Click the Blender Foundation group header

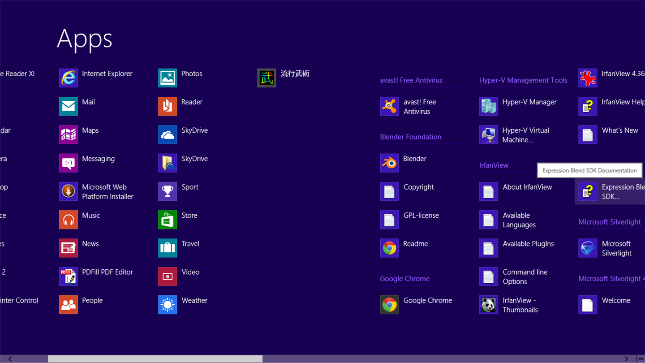tap(411, 137)
